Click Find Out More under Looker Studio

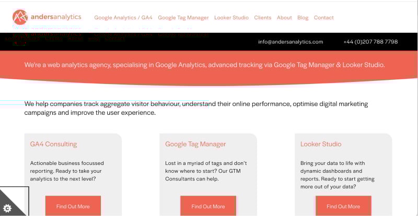(x=343, y=206)
